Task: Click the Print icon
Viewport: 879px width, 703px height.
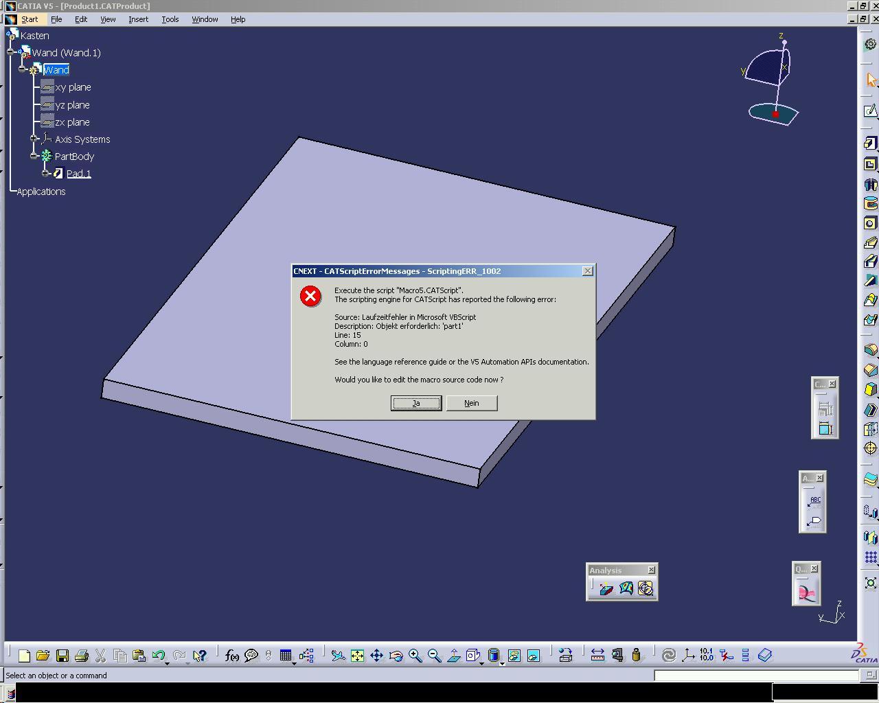Action: (x=81, y=656)
